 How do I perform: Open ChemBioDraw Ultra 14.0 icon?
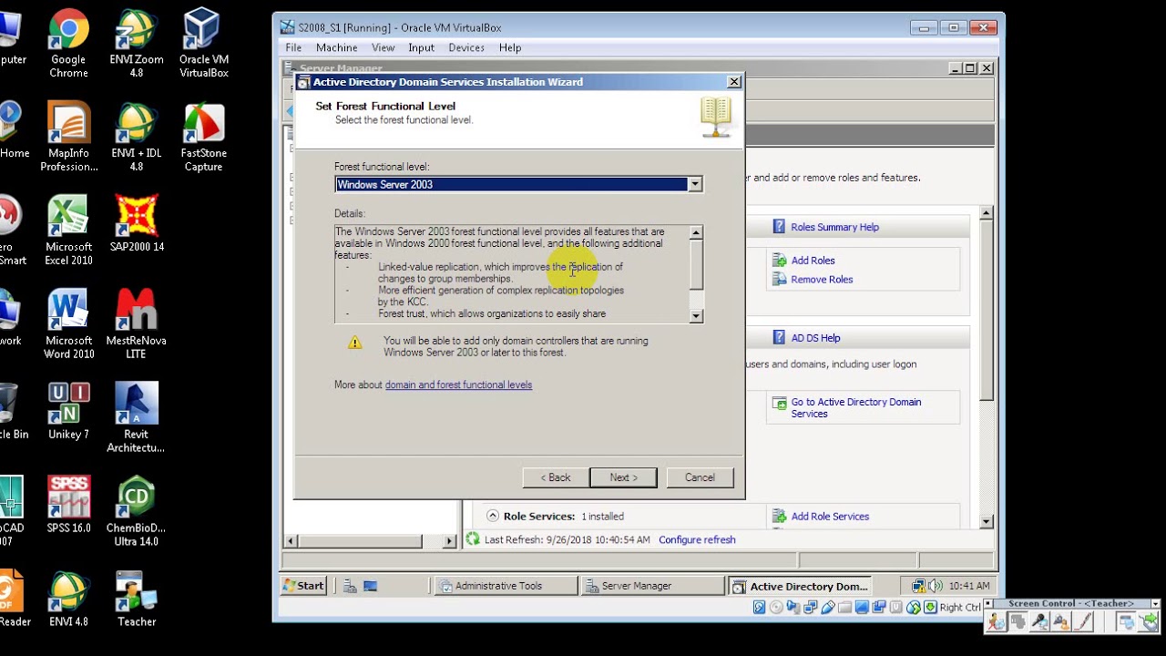[x=136, y=513]
